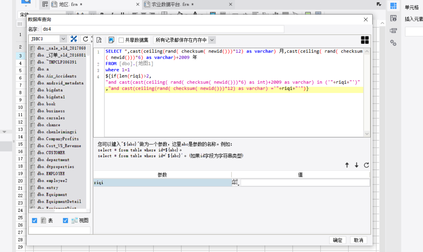
Task: Toggle the 视图 views checkbox
Action: pos(65,220)
